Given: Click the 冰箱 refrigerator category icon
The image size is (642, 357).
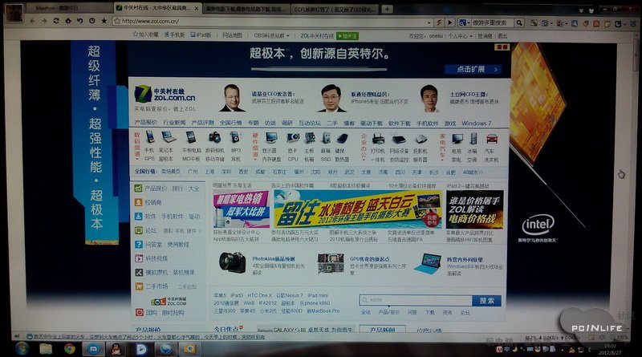Looking at the screenshot, I should [x=473, y=138].
